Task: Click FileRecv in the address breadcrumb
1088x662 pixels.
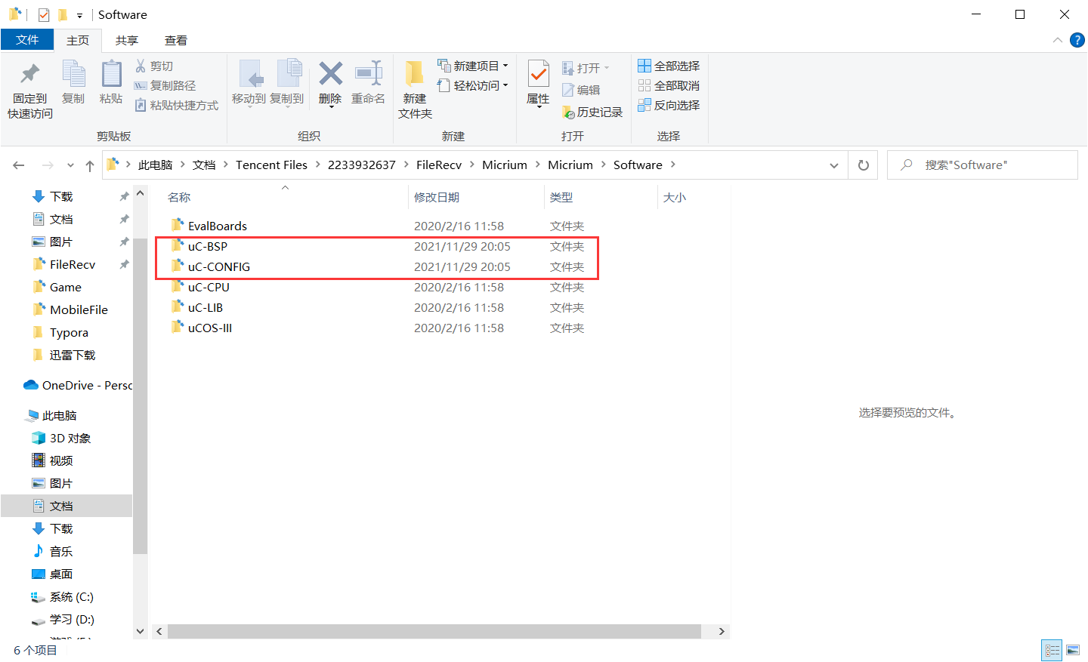Action: [x=438, y=165]
